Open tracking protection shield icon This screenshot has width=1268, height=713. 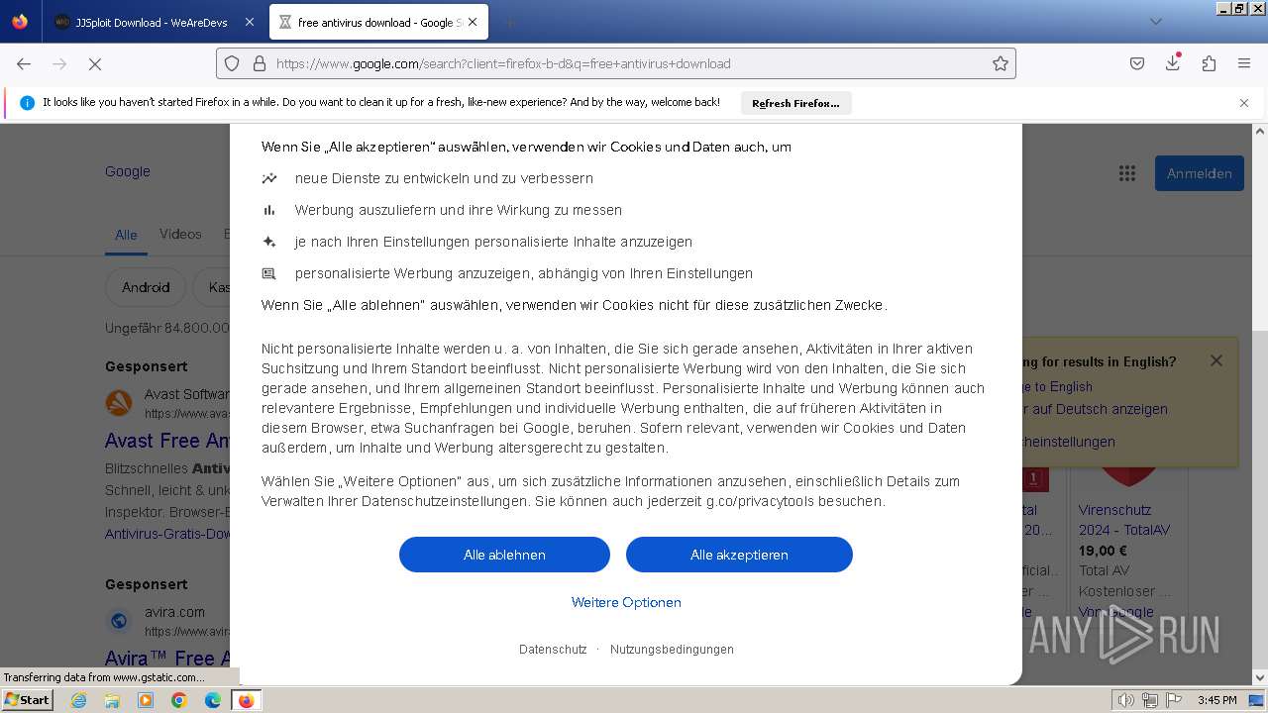tap(232, 63)
